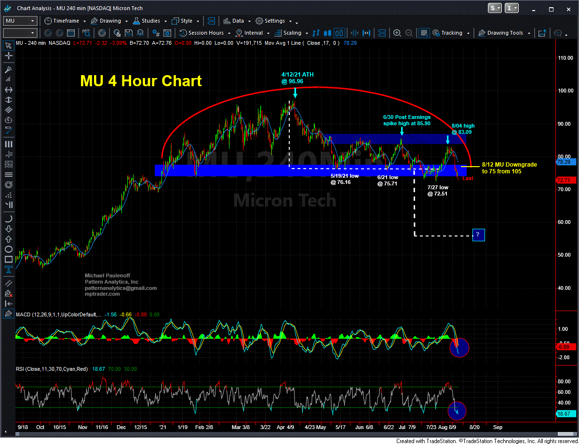Screen dimensions: 579x444
Task: Open the Settings menu
Action: (274, 21)
